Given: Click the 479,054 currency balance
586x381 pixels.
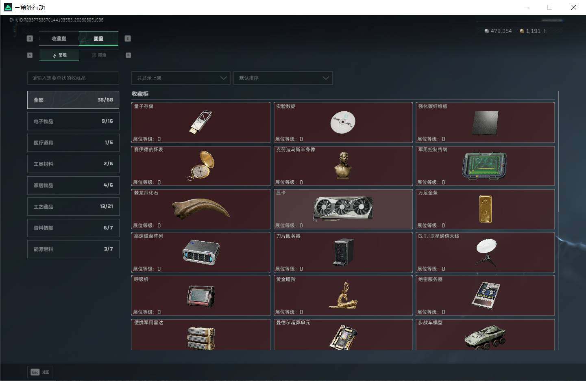Looking at the screenshot, I should [x=501, y=31].
